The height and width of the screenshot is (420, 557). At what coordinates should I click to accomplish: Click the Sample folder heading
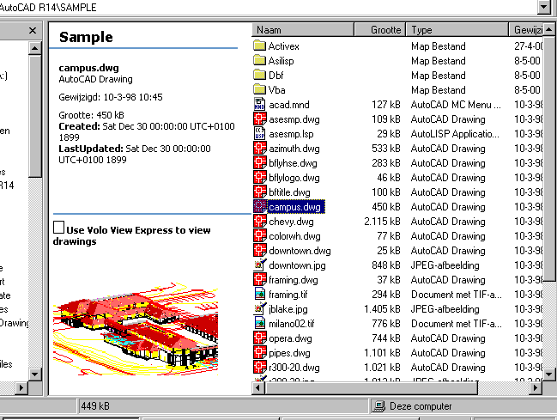pyautogui.click(x=86, y=37)
